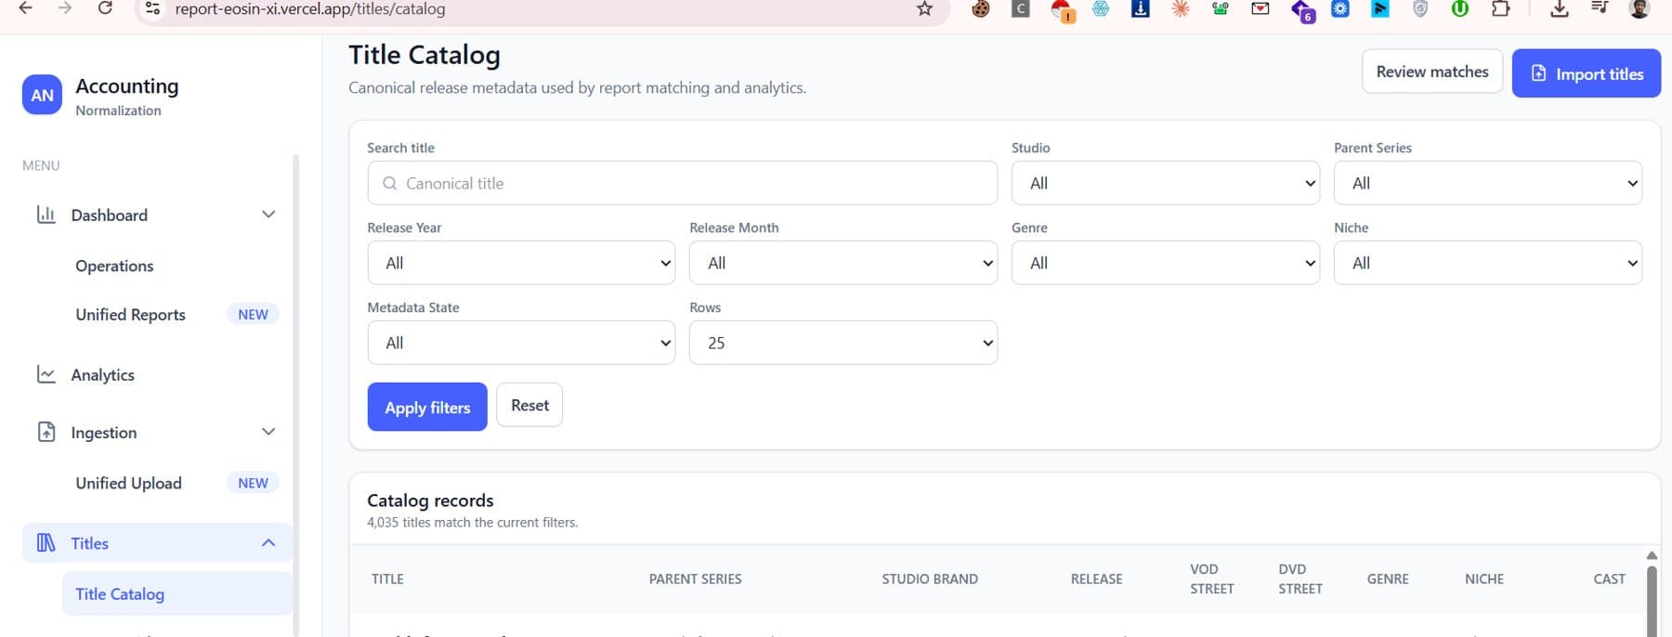Click the DVD STREET column header

coord(1300,578)
